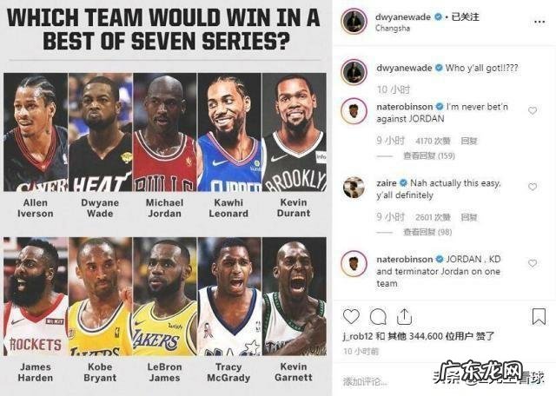The height and width of the screenshot is (396, 556).
Task: Like zaire's comment heart
Action: pos(533,187)
